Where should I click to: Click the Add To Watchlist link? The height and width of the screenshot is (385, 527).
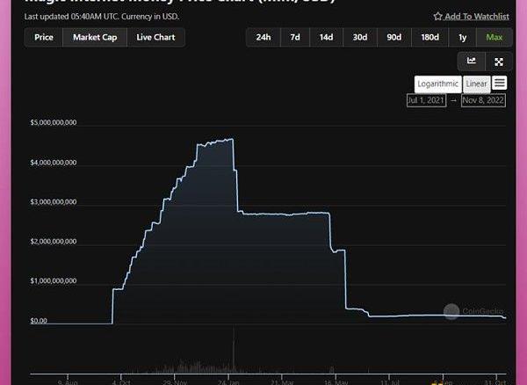tap(477, 16)
